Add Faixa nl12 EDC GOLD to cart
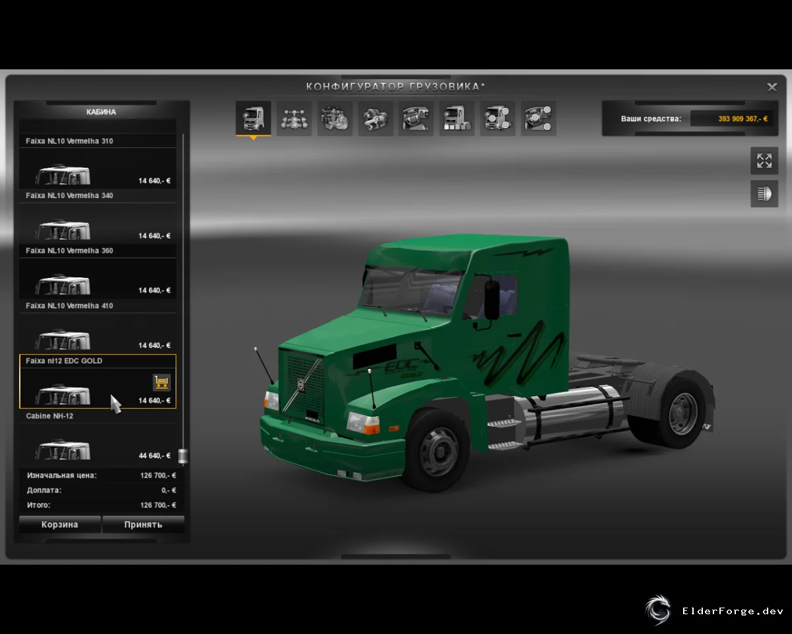Image resolution: width=792 pixels, height=634 pixels. coord(162,382)
